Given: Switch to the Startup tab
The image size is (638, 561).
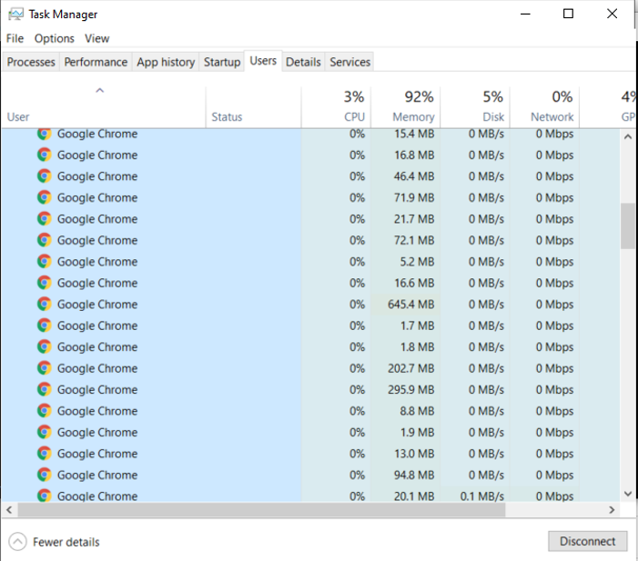Looking at the screenshot, I should (x=222, y=62).
